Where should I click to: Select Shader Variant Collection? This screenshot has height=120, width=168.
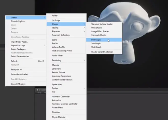click(104, 52)
